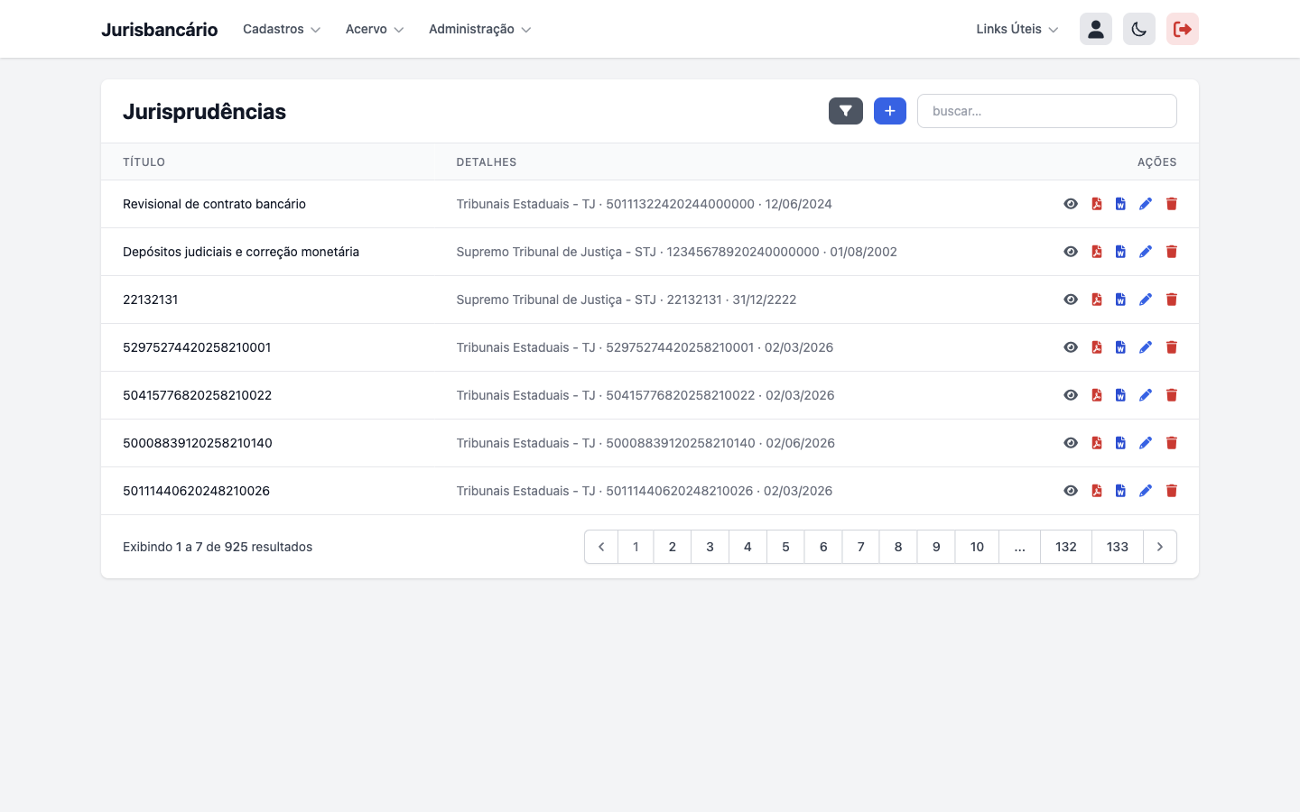Edit the 50111440620248210026 entry
1300x812 pixels.
(x=1146, y=491)
